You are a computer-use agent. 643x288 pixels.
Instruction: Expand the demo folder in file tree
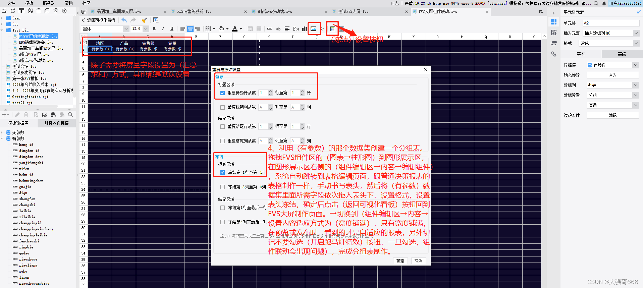tap(2, 18)
